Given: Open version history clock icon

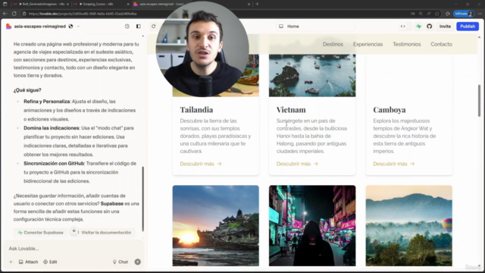Looking at the screenshot, I should [127, 27].
